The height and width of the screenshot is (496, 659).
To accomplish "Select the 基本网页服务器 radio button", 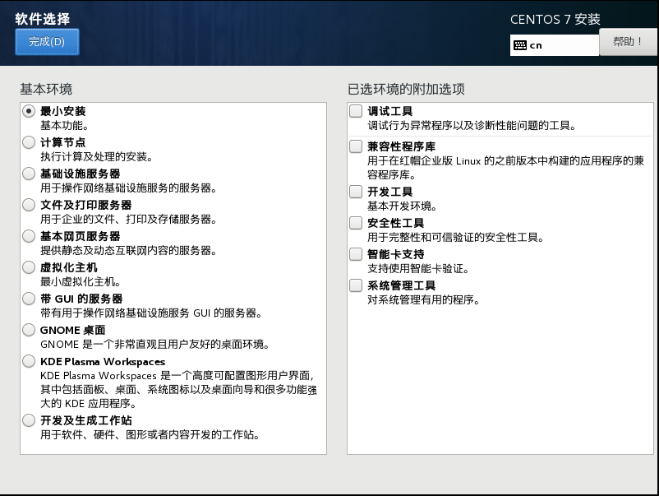I will point(29,236).
